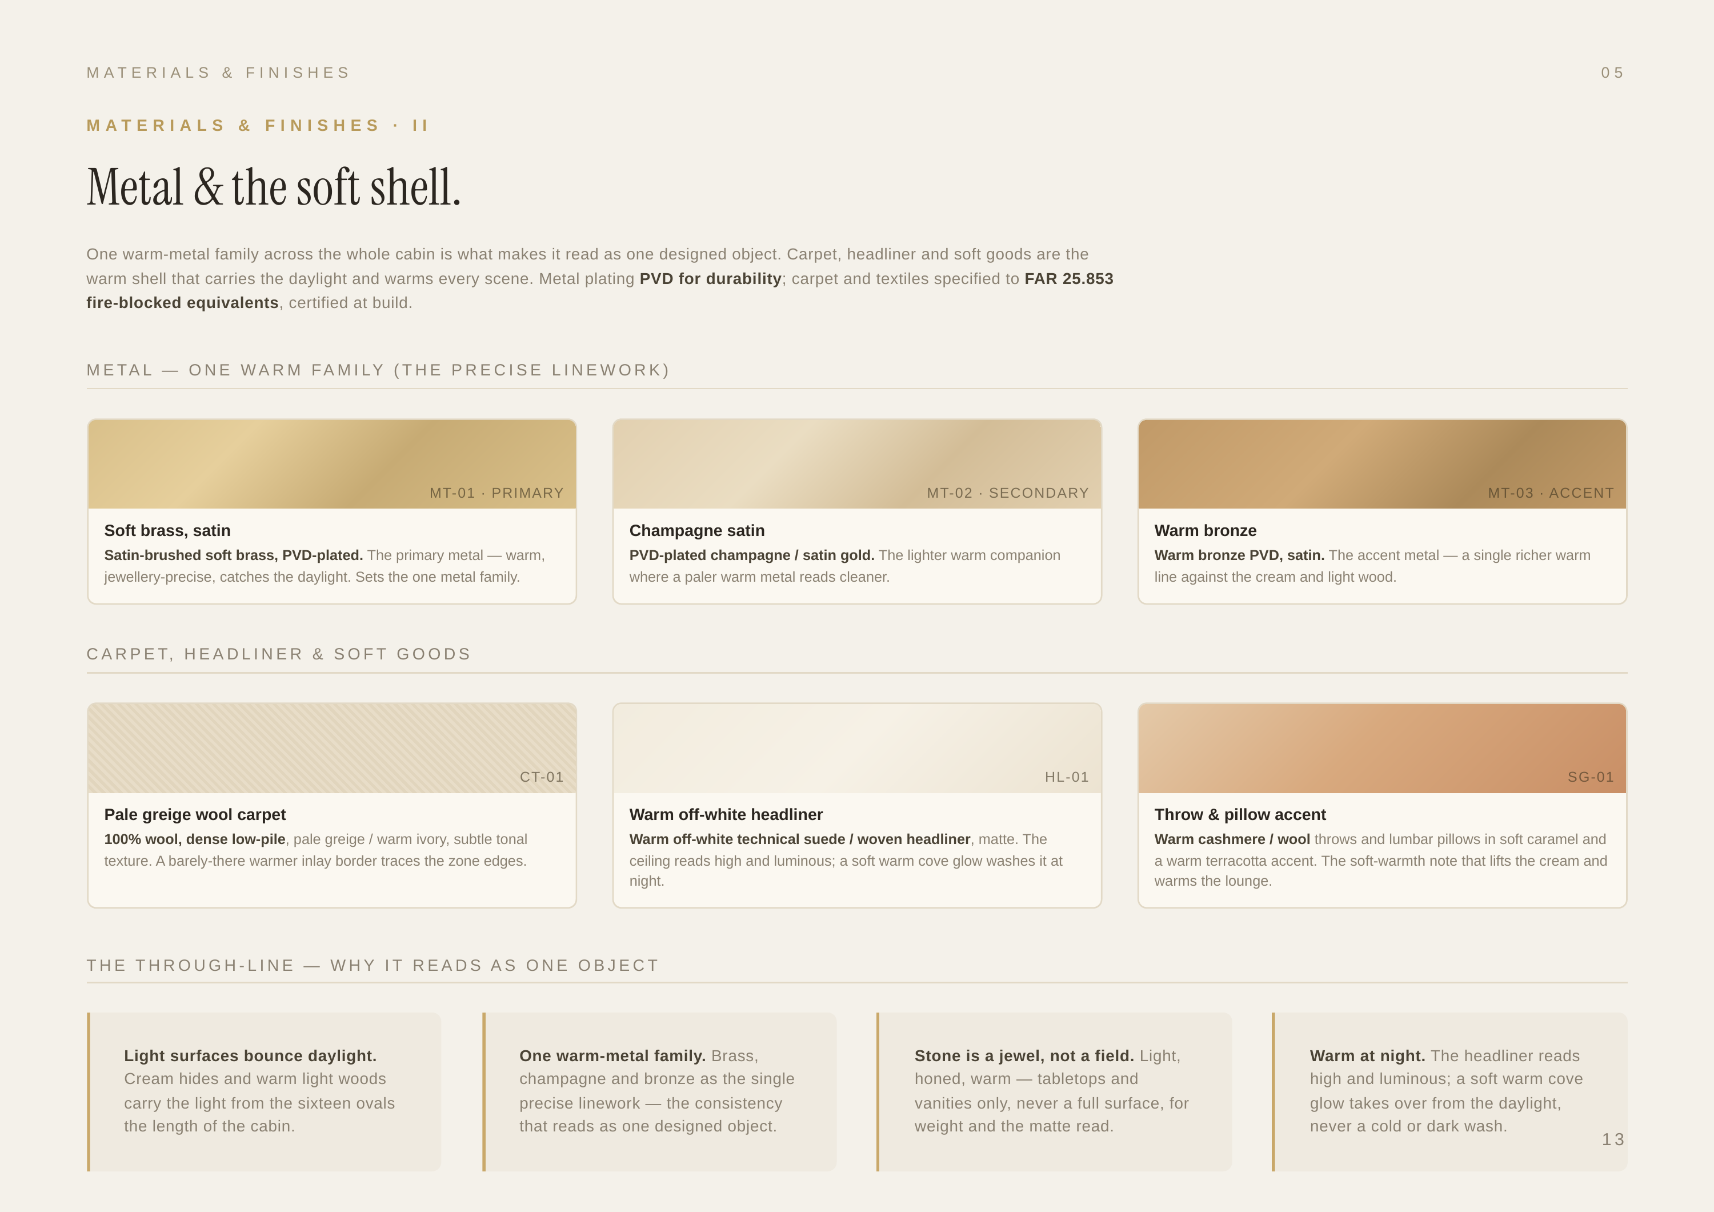This screenshot has width=1714, height=1212.
Task: Click 'PVD-plated champagne / satin gold.' description text
Action: 752,555
